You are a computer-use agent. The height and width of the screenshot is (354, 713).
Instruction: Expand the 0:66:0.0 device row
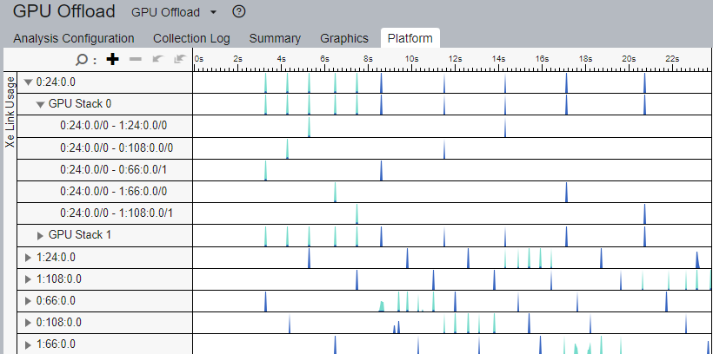click(29, 301)
